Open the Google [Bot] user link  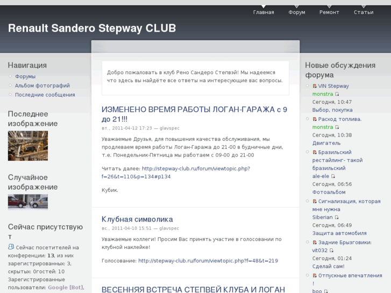[66, 287]
